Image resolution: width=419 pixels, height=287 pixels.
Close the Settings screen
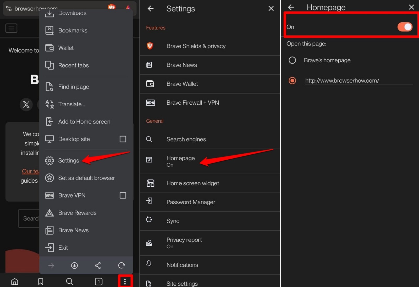click(271, 9)
